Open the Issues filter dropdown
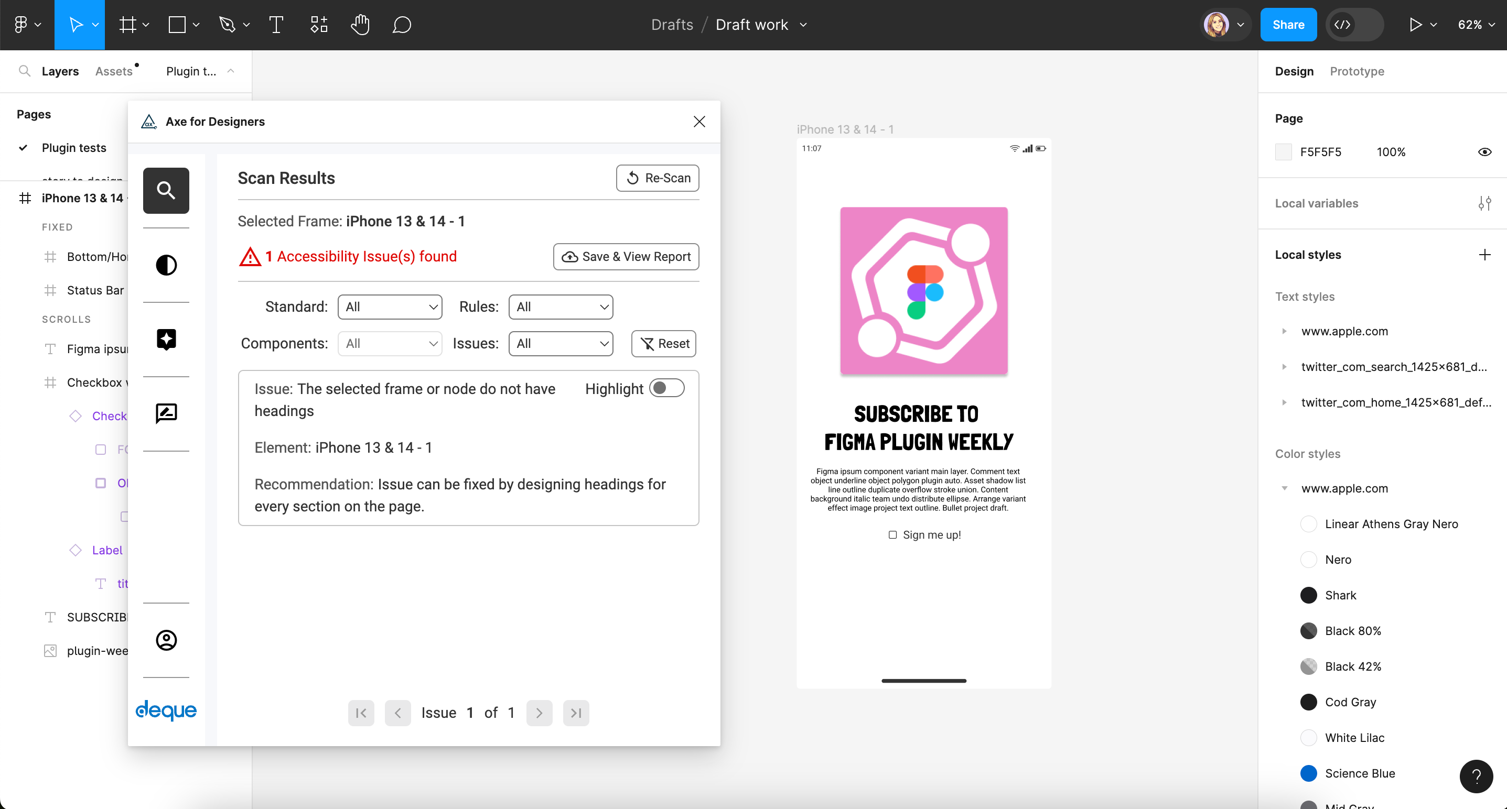The height and width of the screenshot is (809, 1507). (561, 344)
